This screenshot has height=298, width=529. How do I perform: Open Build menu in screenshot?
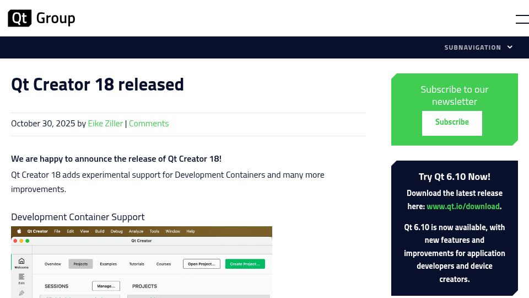click(100, 231)
